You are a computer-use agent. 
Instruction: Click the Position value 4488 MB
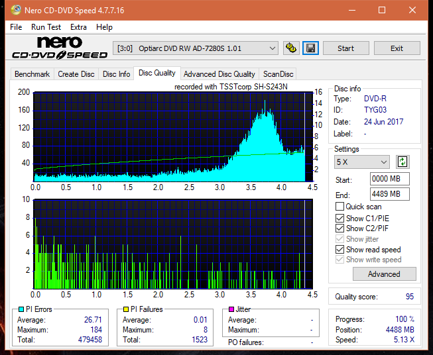pyautogui.click(x=400, y=330)
